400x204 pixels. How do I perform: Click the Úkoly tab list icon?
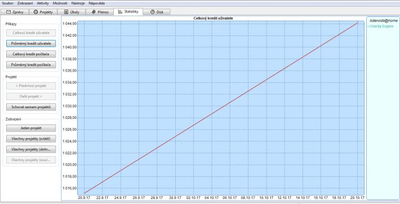coord(66,12)
